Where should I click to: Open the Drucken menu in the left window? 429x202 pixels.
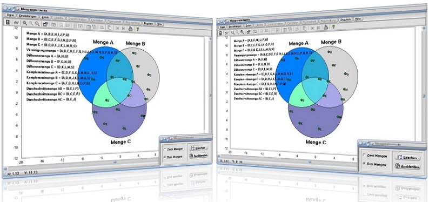pyautogui.click(x=148, y=24)
